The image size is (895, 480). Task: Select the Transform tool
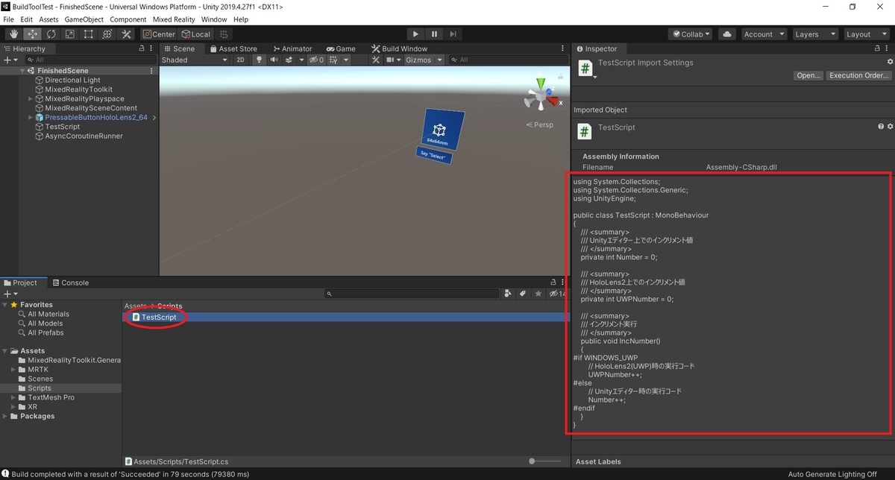[107, 34]
